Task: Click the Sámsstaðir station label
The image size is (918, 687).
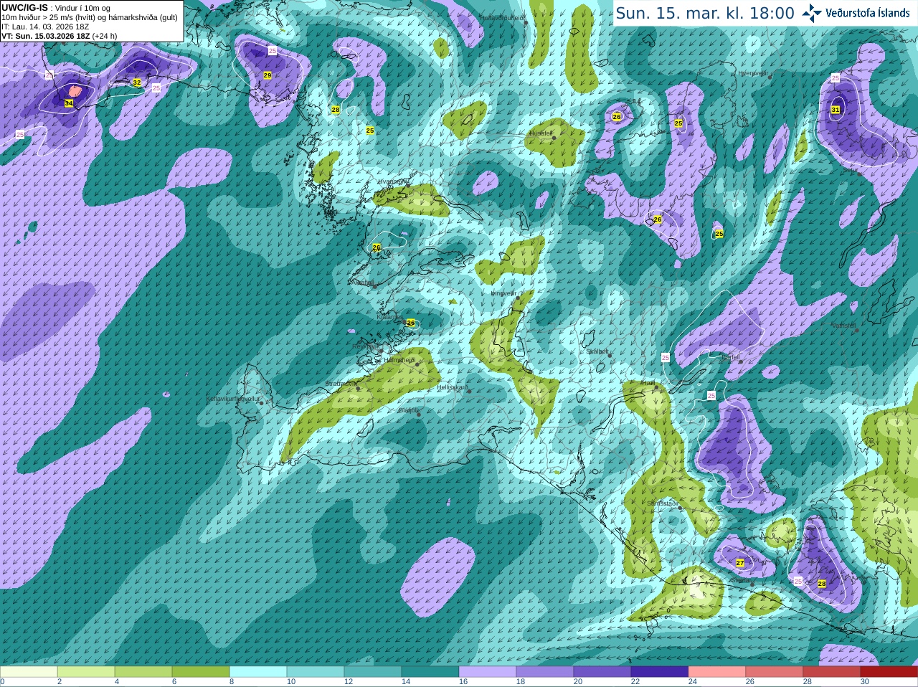Action: tap(662, 503)
